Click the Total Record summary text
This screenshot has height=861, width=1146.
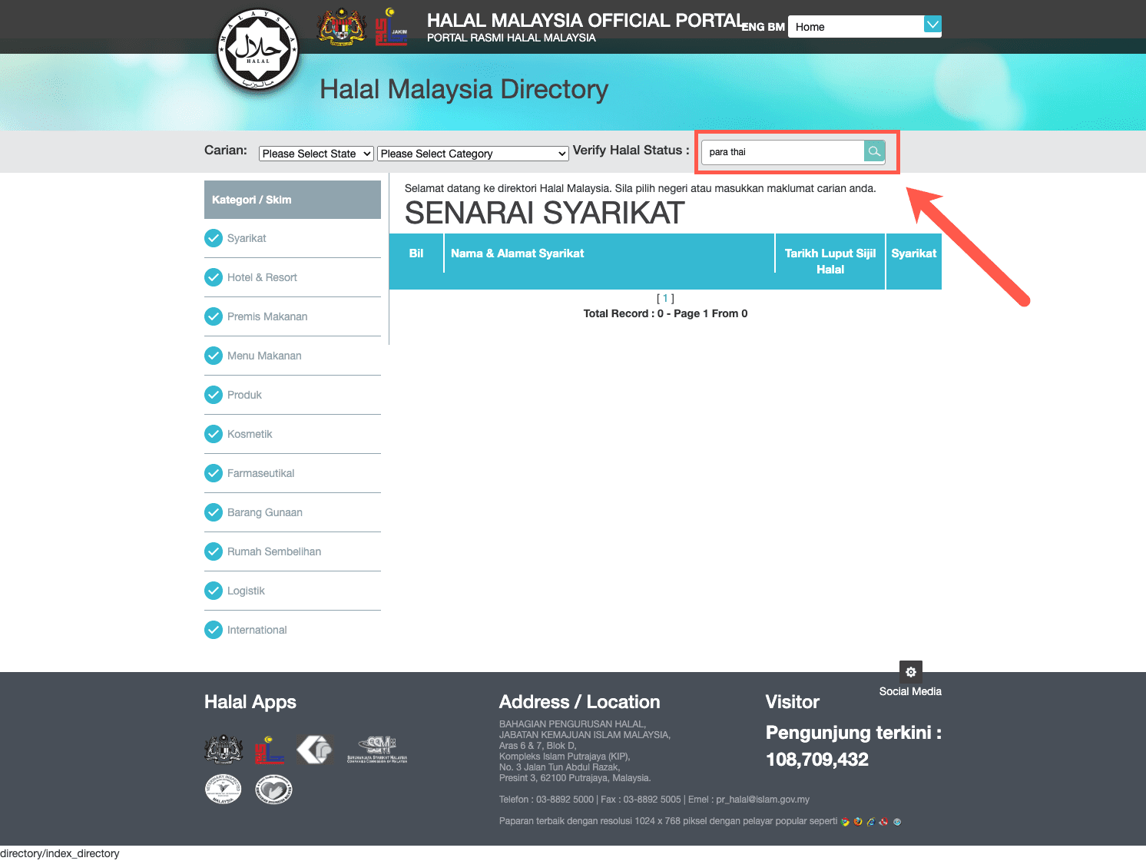(665, 313)
